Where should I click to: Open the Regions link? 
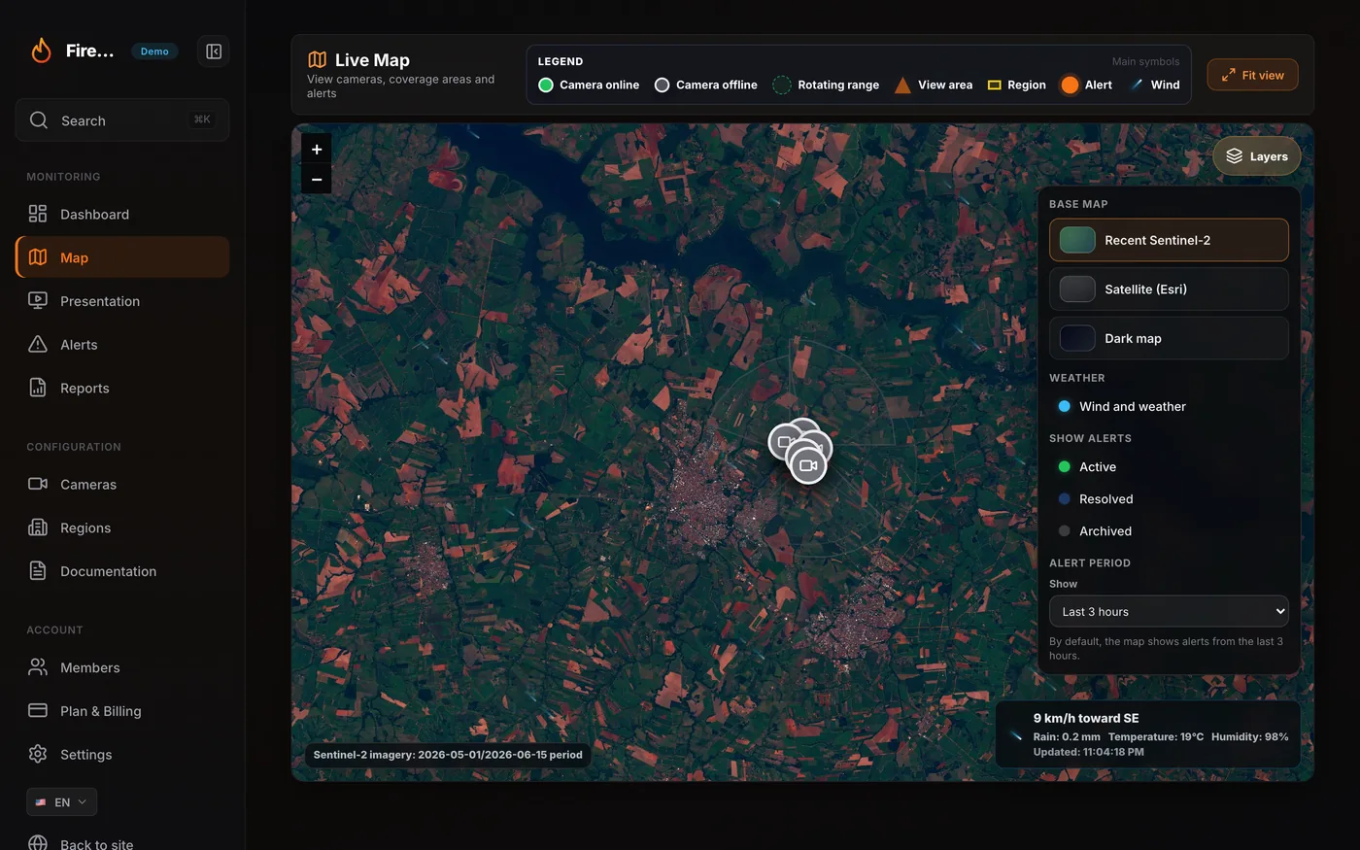pyautogui.click(x=122, y=527)
